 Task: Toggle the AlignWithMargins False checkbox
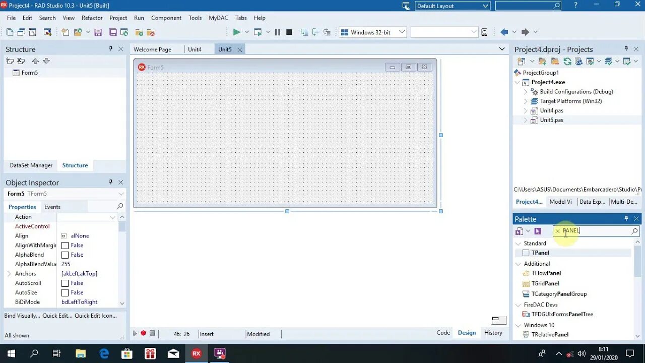pyautogui.click(x=65, y=245)
